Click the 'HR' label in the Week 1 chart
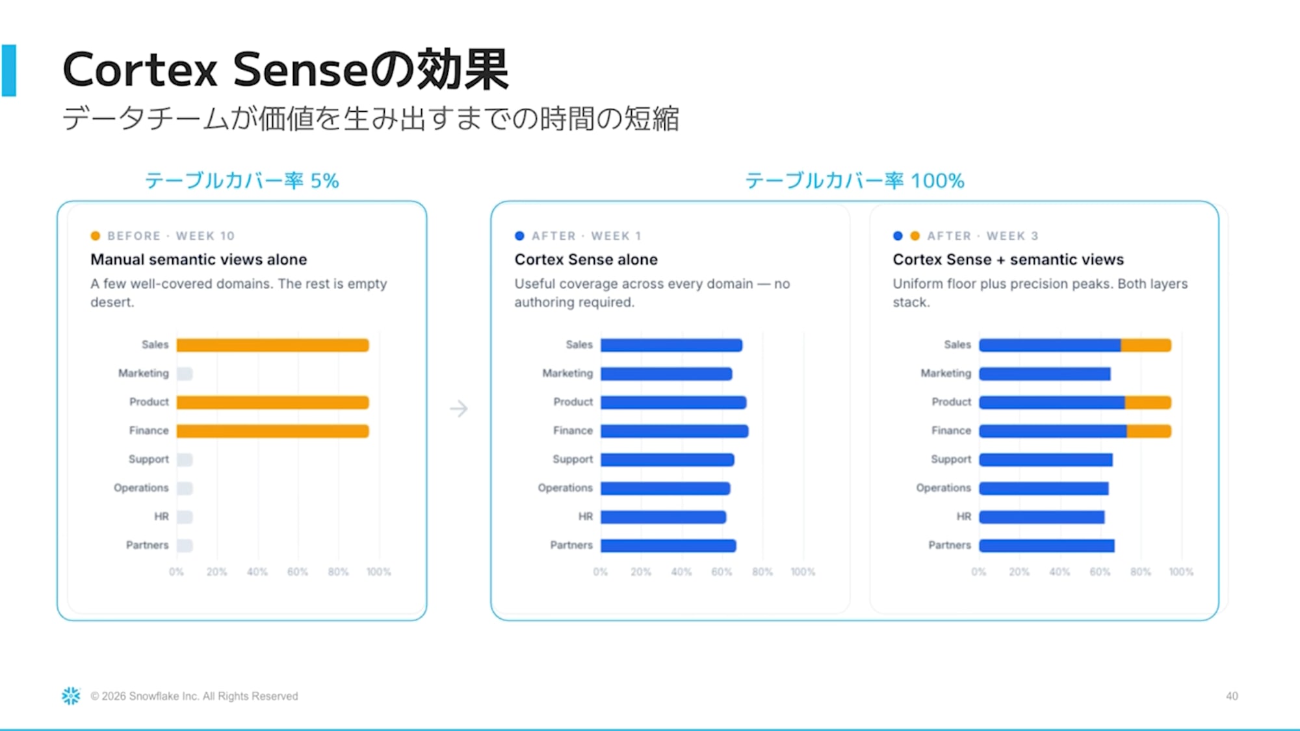The image size is (1300, 731). (x=586, y=516)
